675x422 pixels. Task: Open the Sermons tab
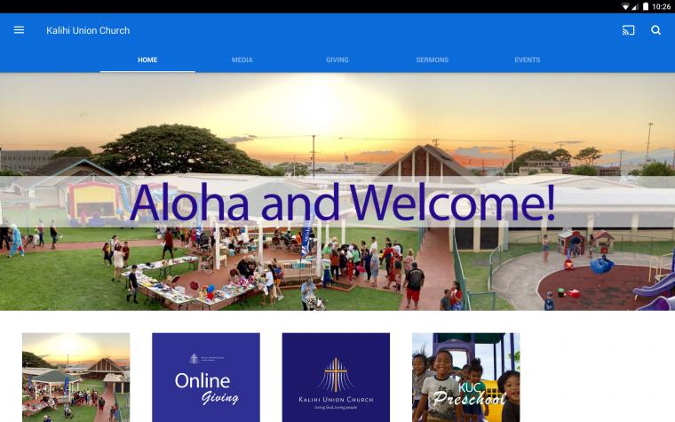coord(433,60)
